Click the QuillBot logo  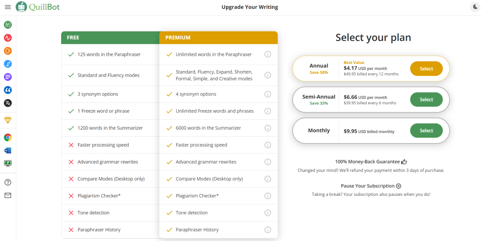tap(38, 7)
